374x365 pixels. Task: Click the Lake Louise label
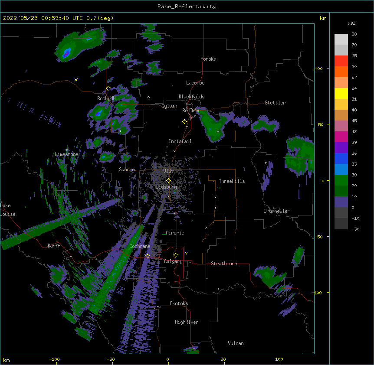point(8,210)
